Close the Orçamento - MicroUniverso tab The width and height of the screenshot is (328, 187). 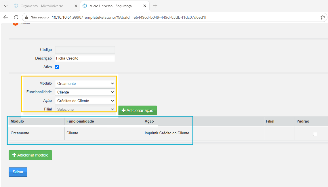(x=76, y=6)
